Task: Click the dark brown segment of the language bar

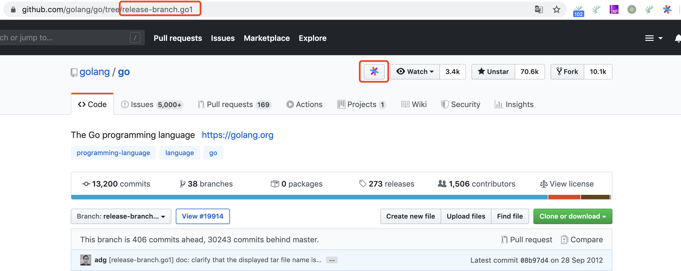Action: (x=595, y=197)
